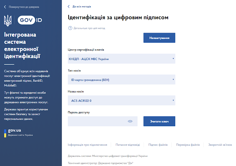Click into the 'Пароль доступу' password field
236x166 pixels.
[97, 121]
